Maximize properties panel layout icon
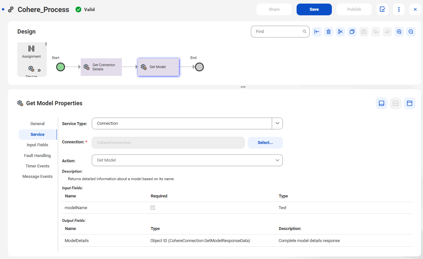The width and height of the screenshot is (423, 259). (x=410, y=103)
